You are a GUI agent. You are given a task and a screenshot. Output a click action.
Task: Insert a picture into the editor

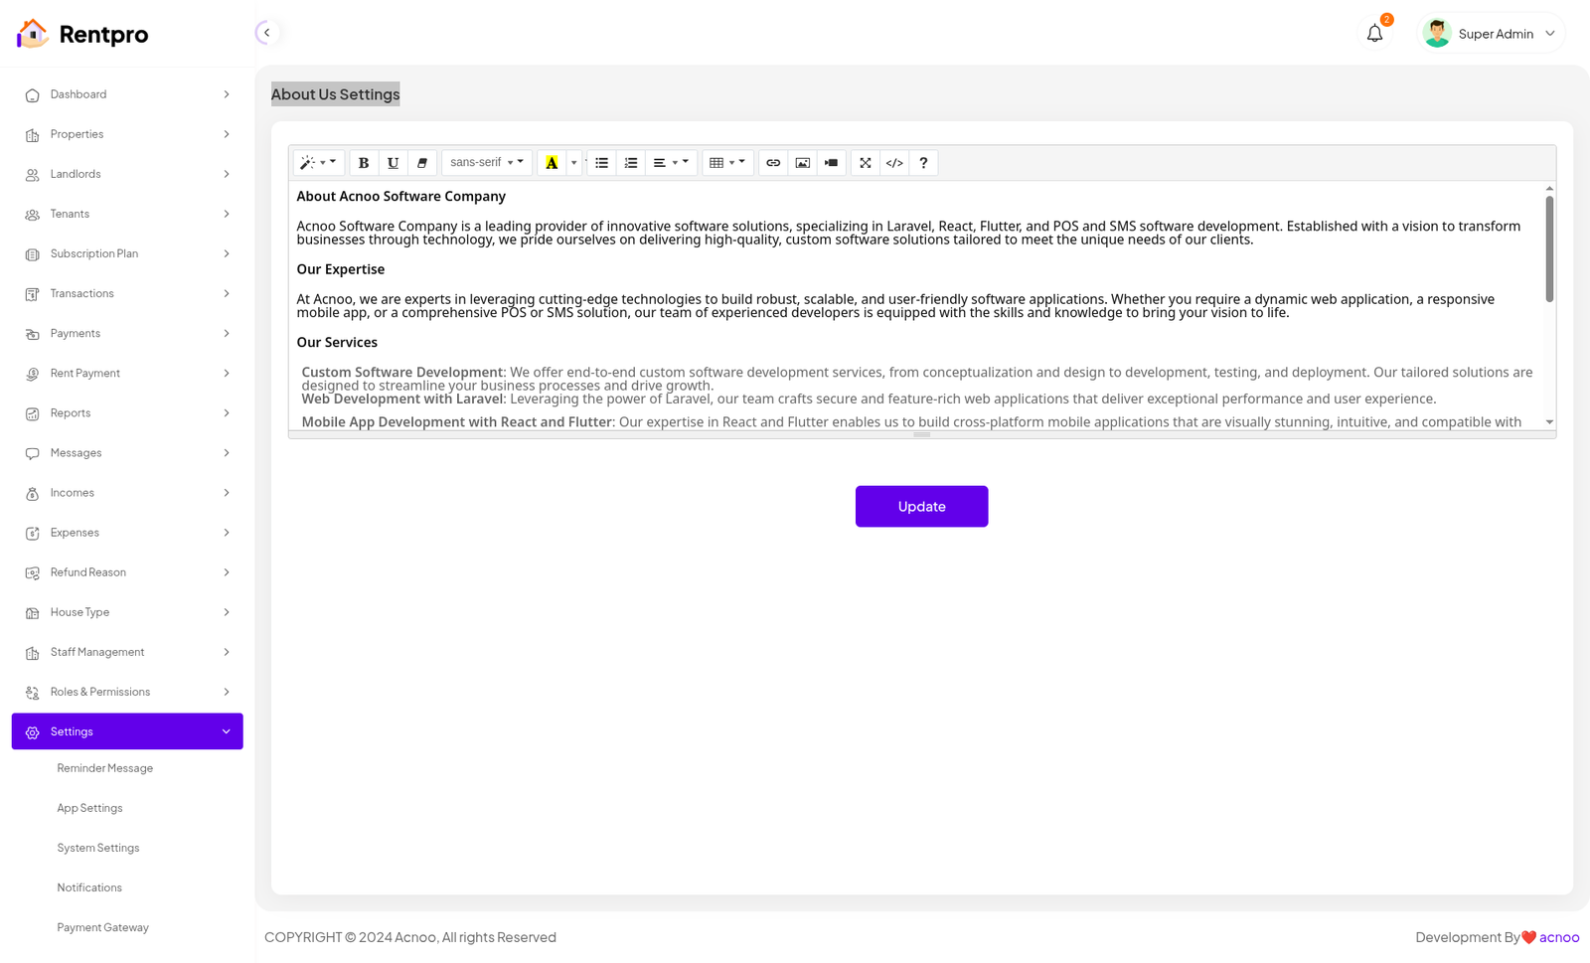click(x=802, y=163)
